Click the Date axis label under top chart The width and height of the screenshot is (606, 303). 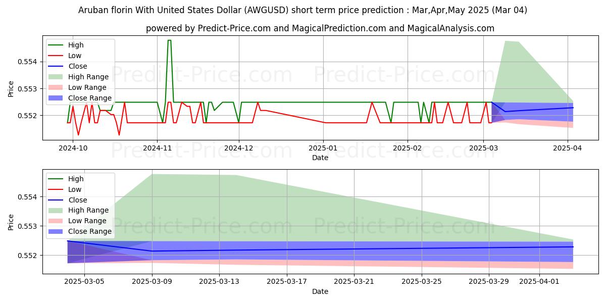point(320,158)
